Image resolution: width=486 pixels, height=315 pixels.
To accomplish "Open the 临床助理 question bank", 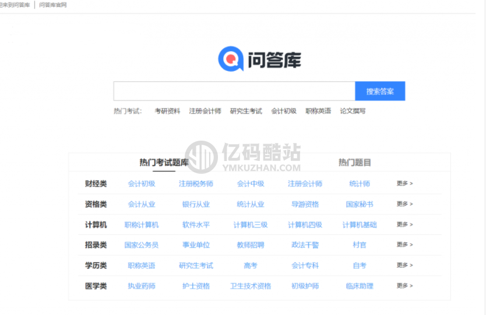I will click(x=360, y=286).
